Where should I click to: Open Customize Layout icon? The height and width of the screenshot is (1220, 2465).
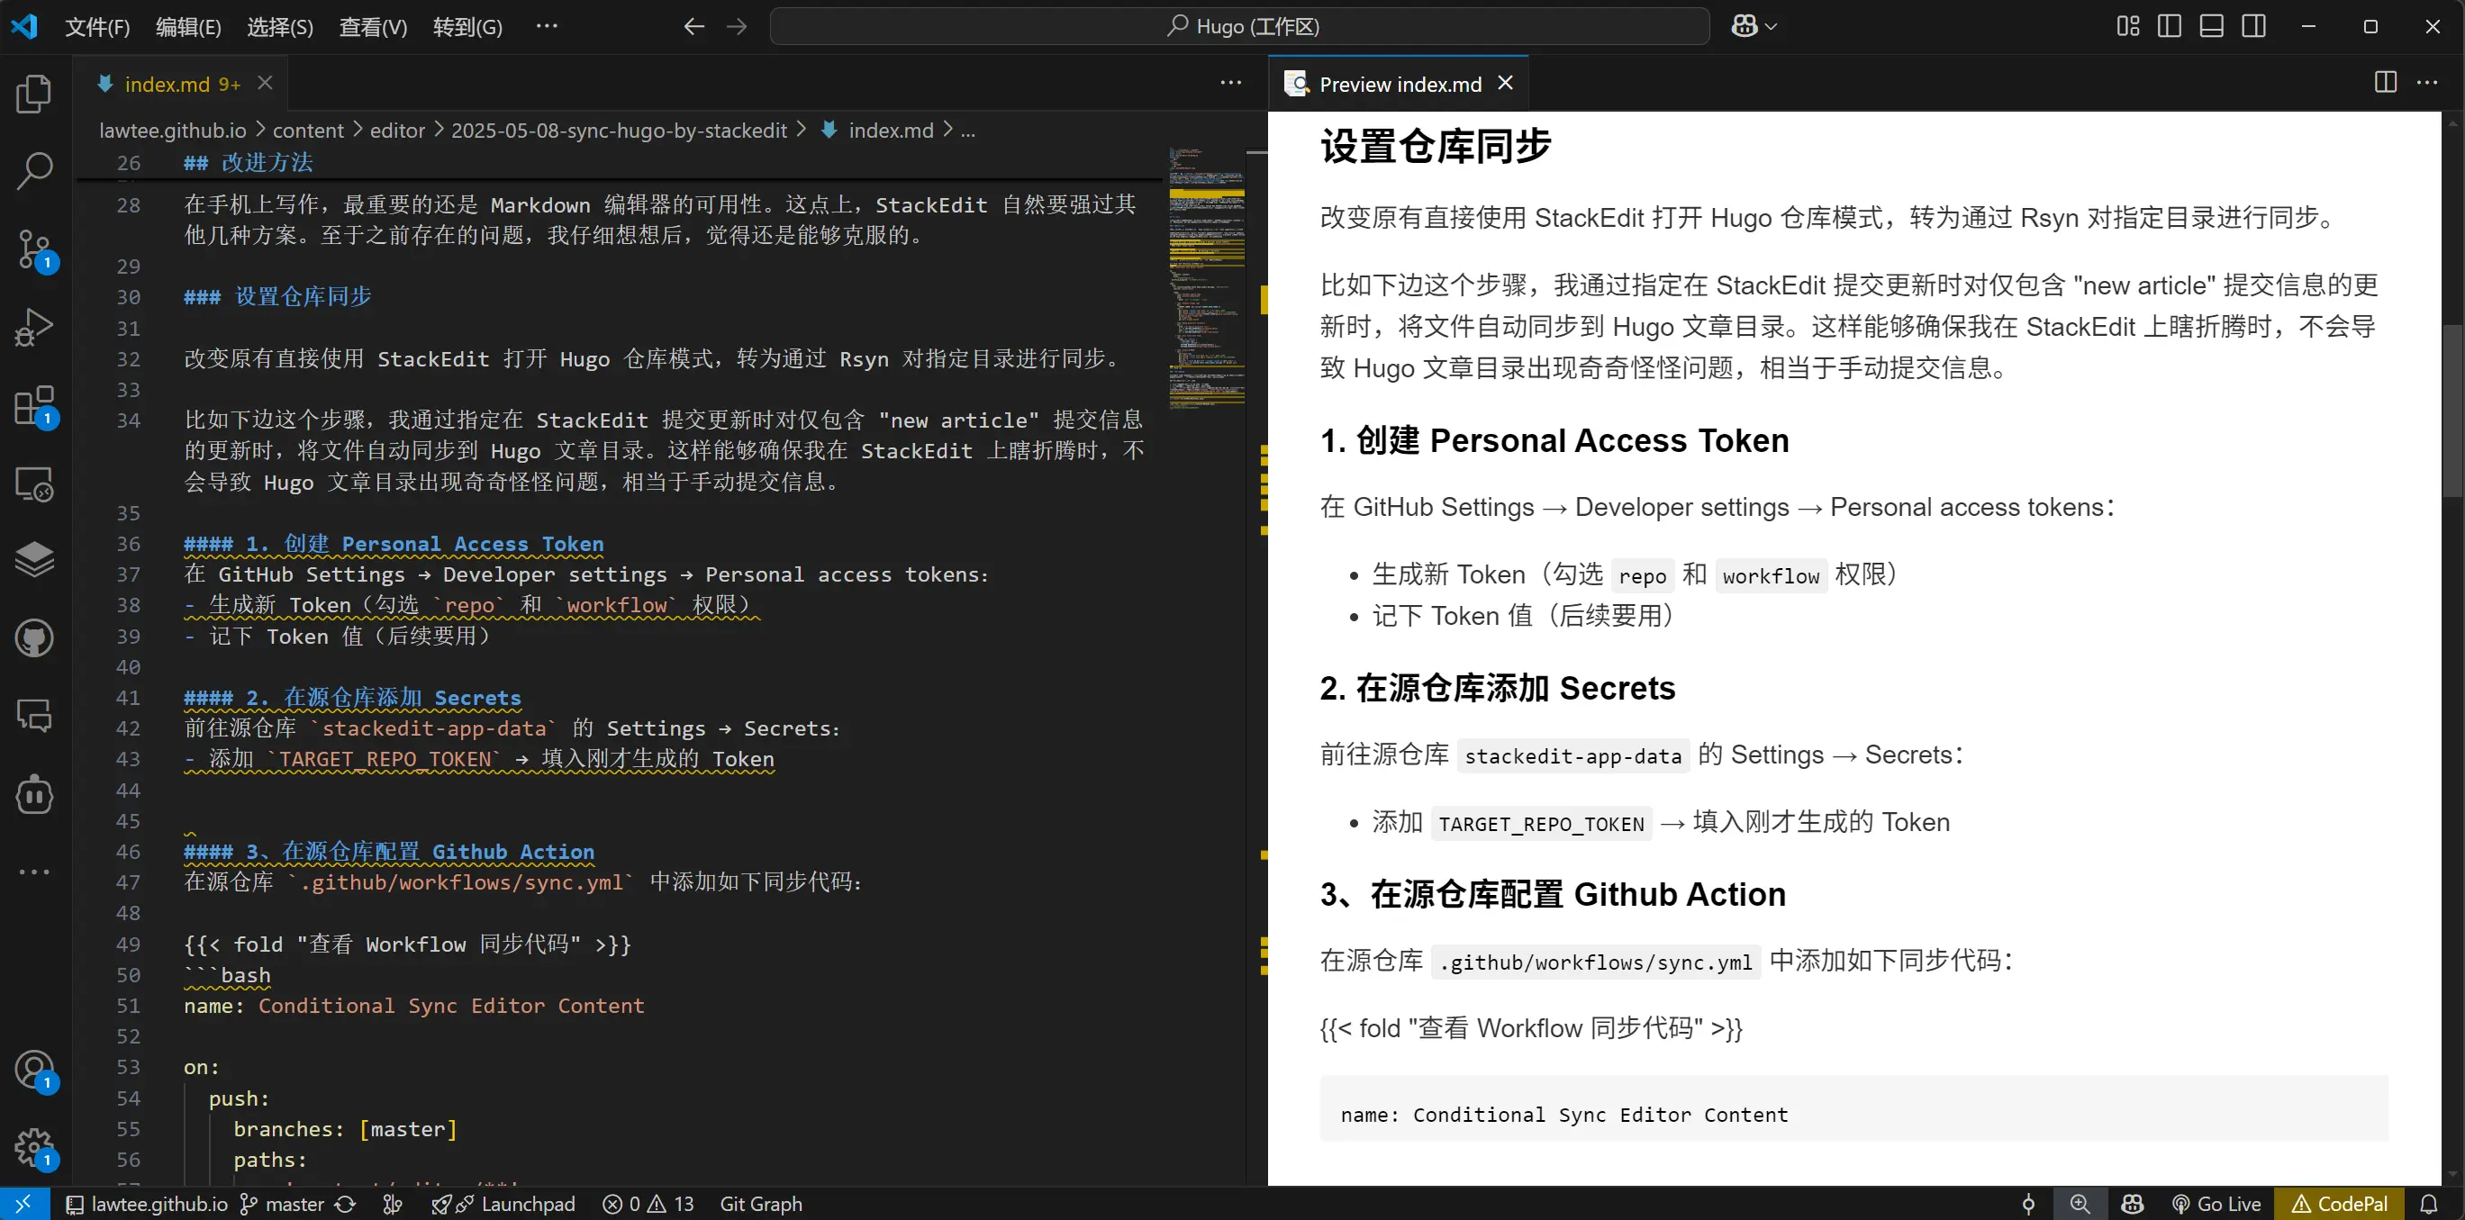click(2127, 27)
